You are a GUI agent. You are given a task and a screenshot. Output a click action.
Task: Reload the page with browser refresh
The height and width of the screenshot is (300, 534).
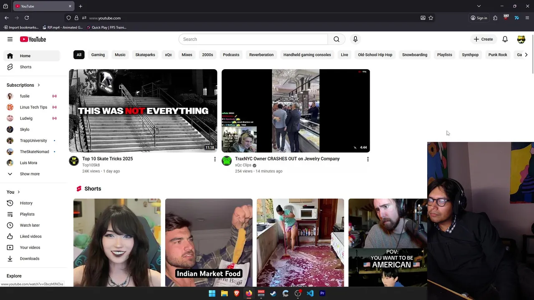point(27,18)
